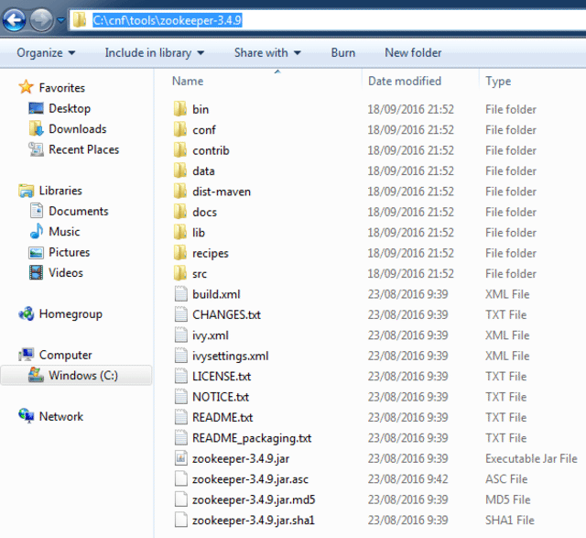Select the bin folder icon

[x=180, y=109]
